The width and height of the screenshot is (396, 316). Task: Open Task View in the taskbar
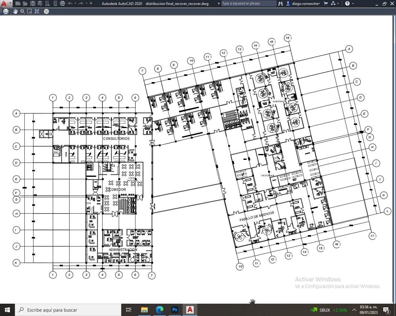point(129,310)
